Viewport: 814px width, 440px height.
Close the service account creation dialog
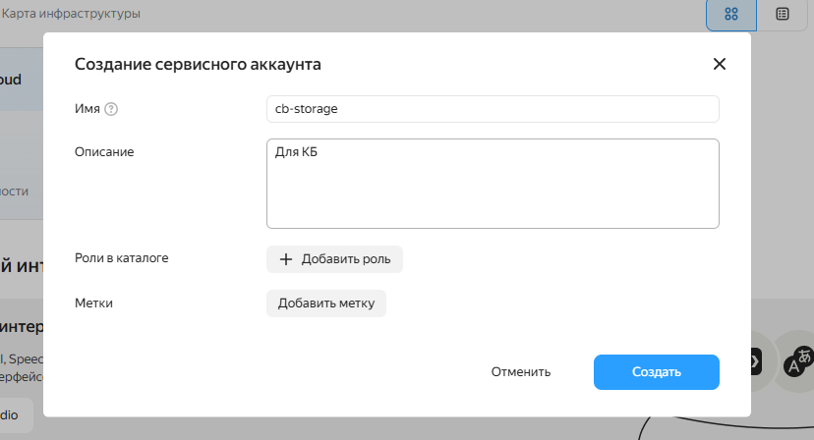pyautogui.click(x=719, y=64)
